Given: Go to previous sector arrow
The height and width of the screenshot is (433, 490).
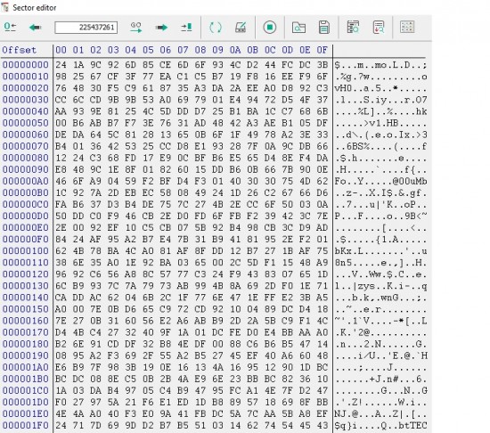Looking at the screenshot, I should pos(36,28).
